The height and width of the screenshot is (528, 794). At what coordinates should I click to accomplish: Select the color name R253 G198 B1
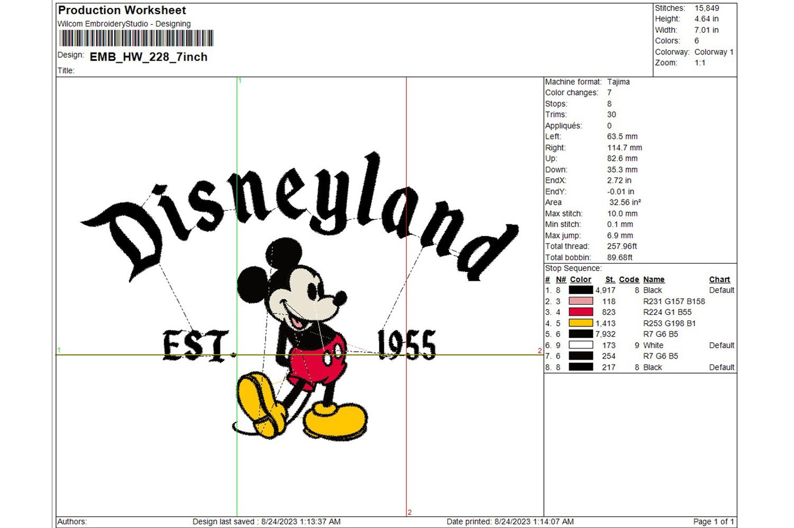click(670, 323)
